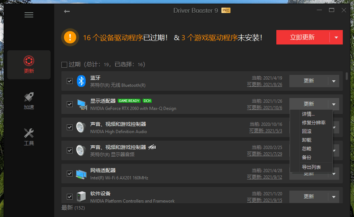The width and height of the screenshot is (354, 217).
Task: Click the display adapter monitor icon
Action: tap(82, 105)
